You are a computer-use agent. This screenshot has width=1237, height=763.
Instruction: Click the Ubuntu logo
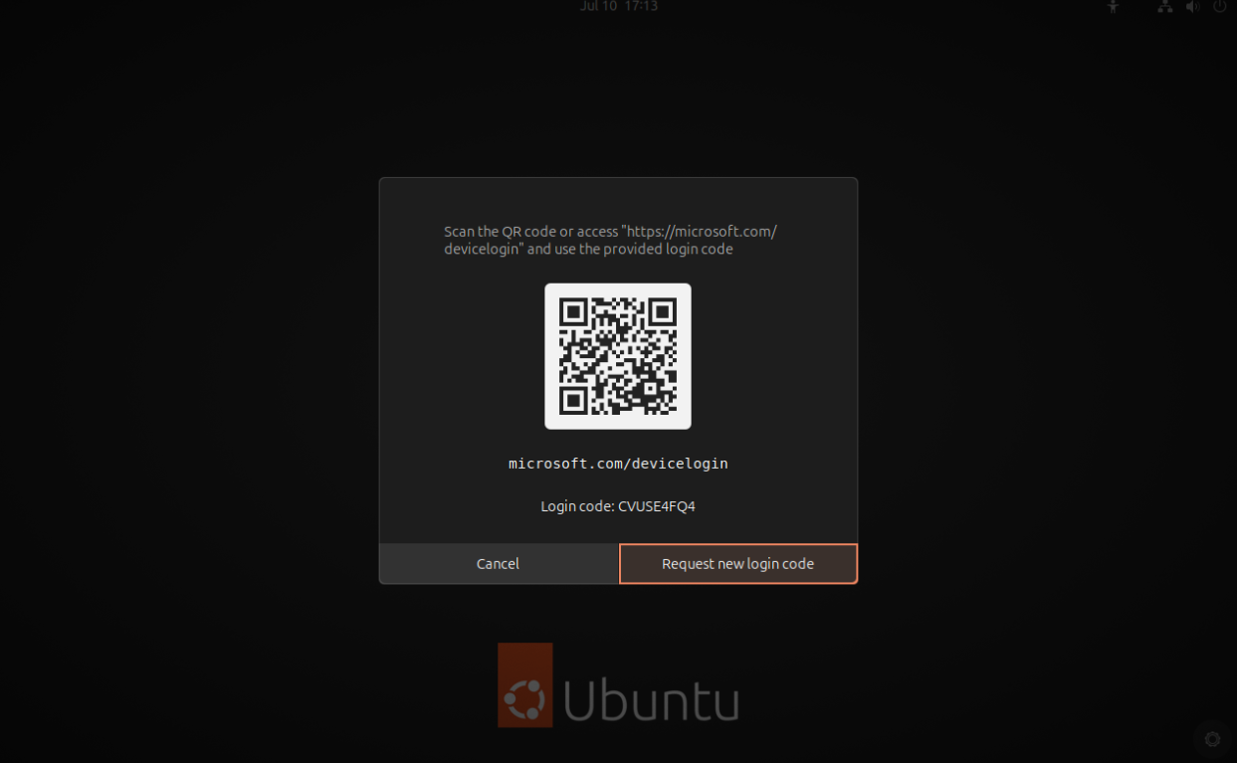(x=617, y=684)
